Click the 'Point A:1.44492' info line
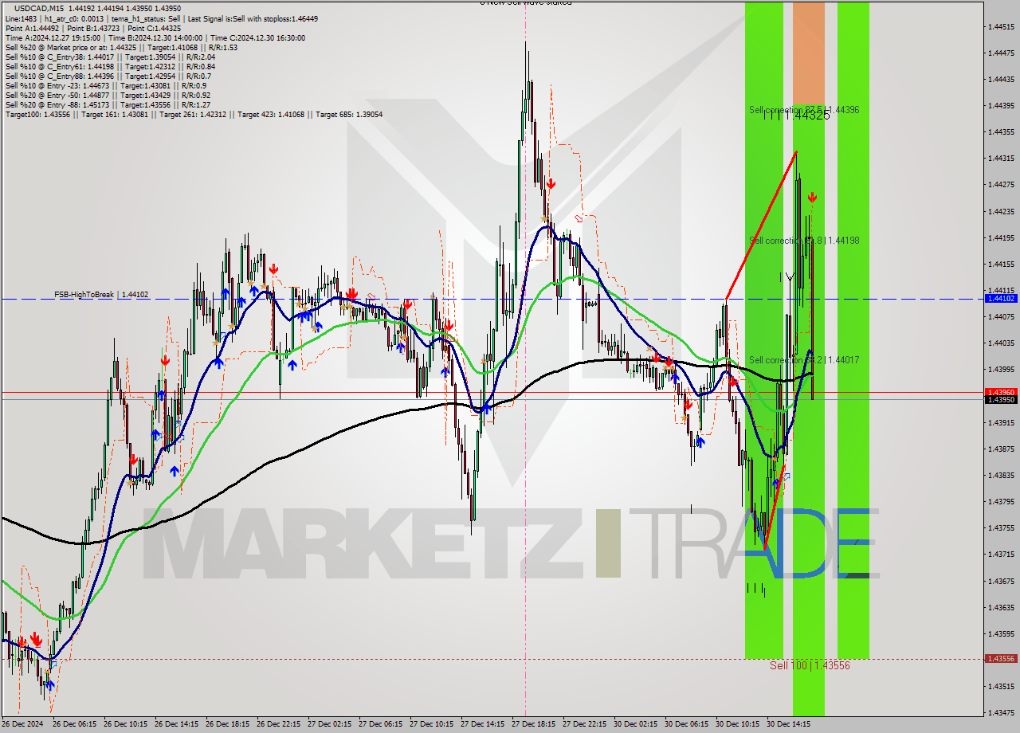Screen dimensions: 1020x733 (92, 28)
